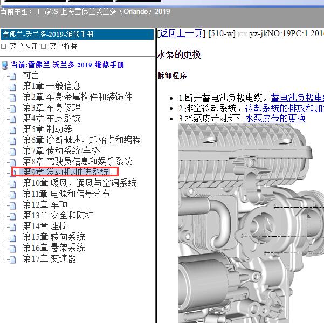Open 第10章 暖风、通风与空调系统

point(80,183)
